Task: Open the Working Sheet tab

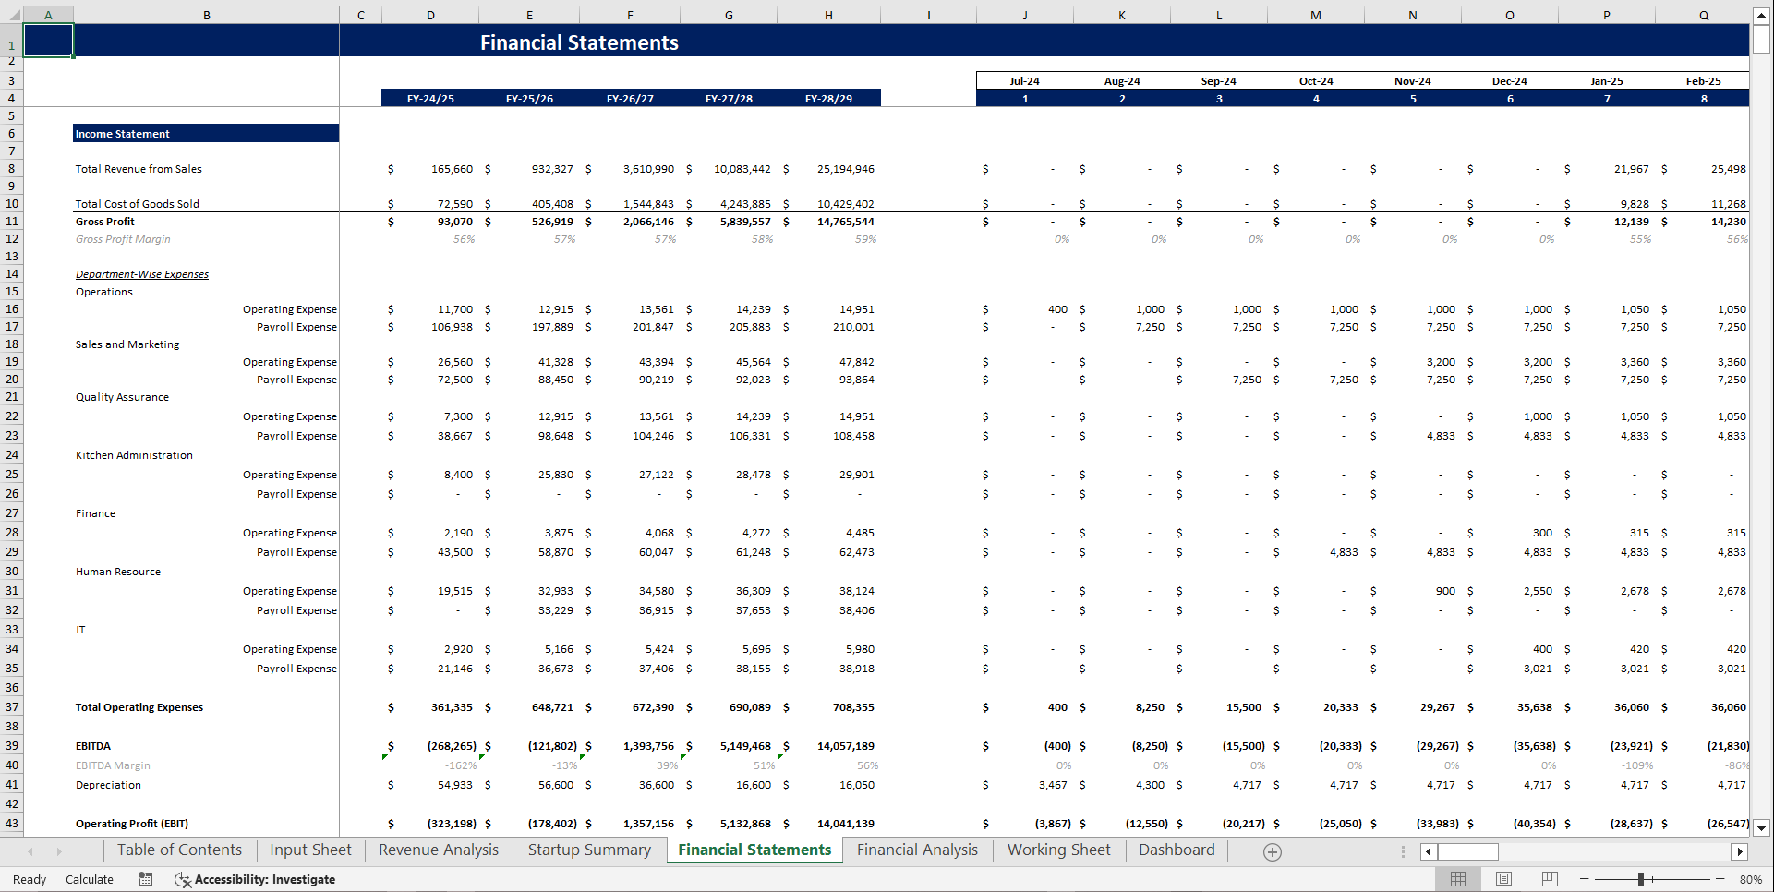Action: (x=1059, y=850)
